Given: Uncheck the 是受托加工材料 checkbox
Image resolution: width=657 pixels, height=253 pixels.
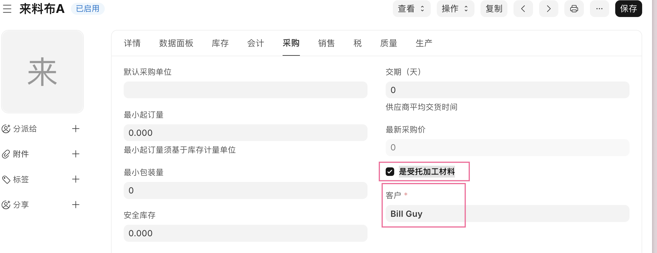Looking at the screenshot, I should point(390,172).
